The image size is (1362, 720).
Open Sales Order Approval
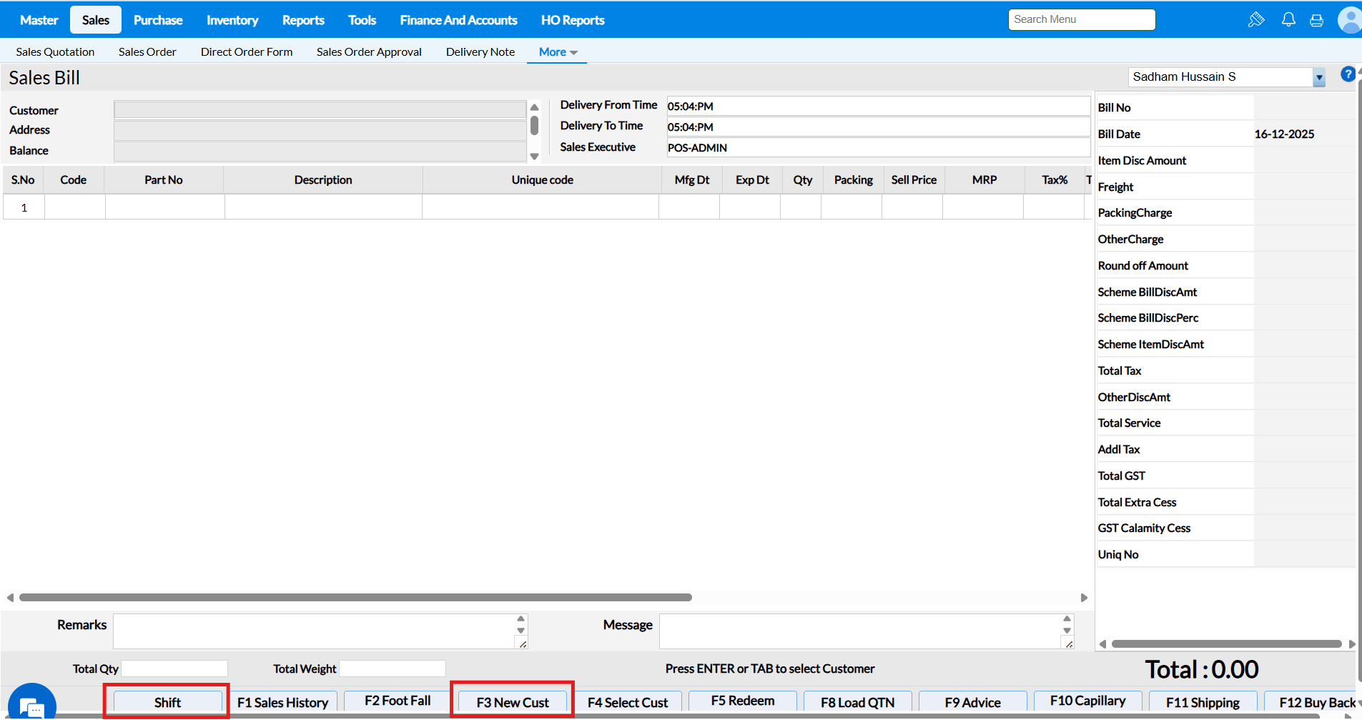coord(369,51)
